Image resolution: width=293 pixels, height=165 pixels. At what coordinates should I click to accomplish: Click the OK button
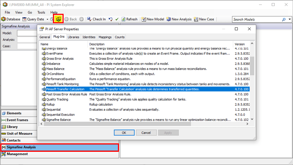tap(124, 133)
